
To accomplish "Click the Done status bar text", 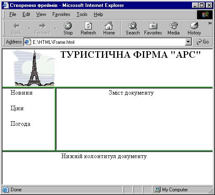I will 16,190.
